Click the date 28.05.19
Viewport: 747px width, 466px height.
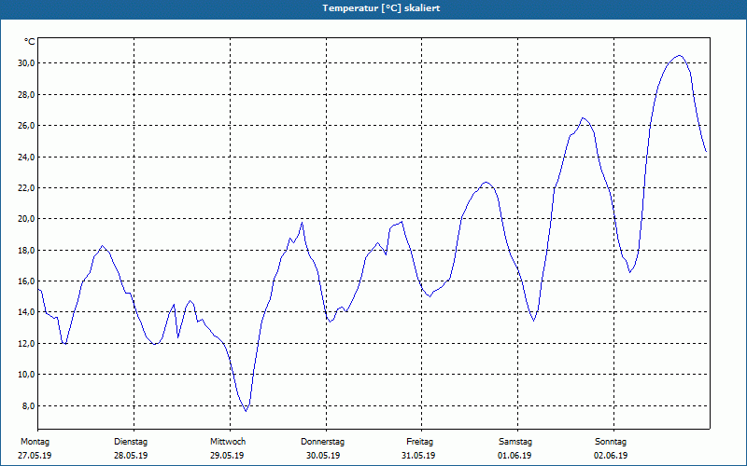click(x=131, y=456)
